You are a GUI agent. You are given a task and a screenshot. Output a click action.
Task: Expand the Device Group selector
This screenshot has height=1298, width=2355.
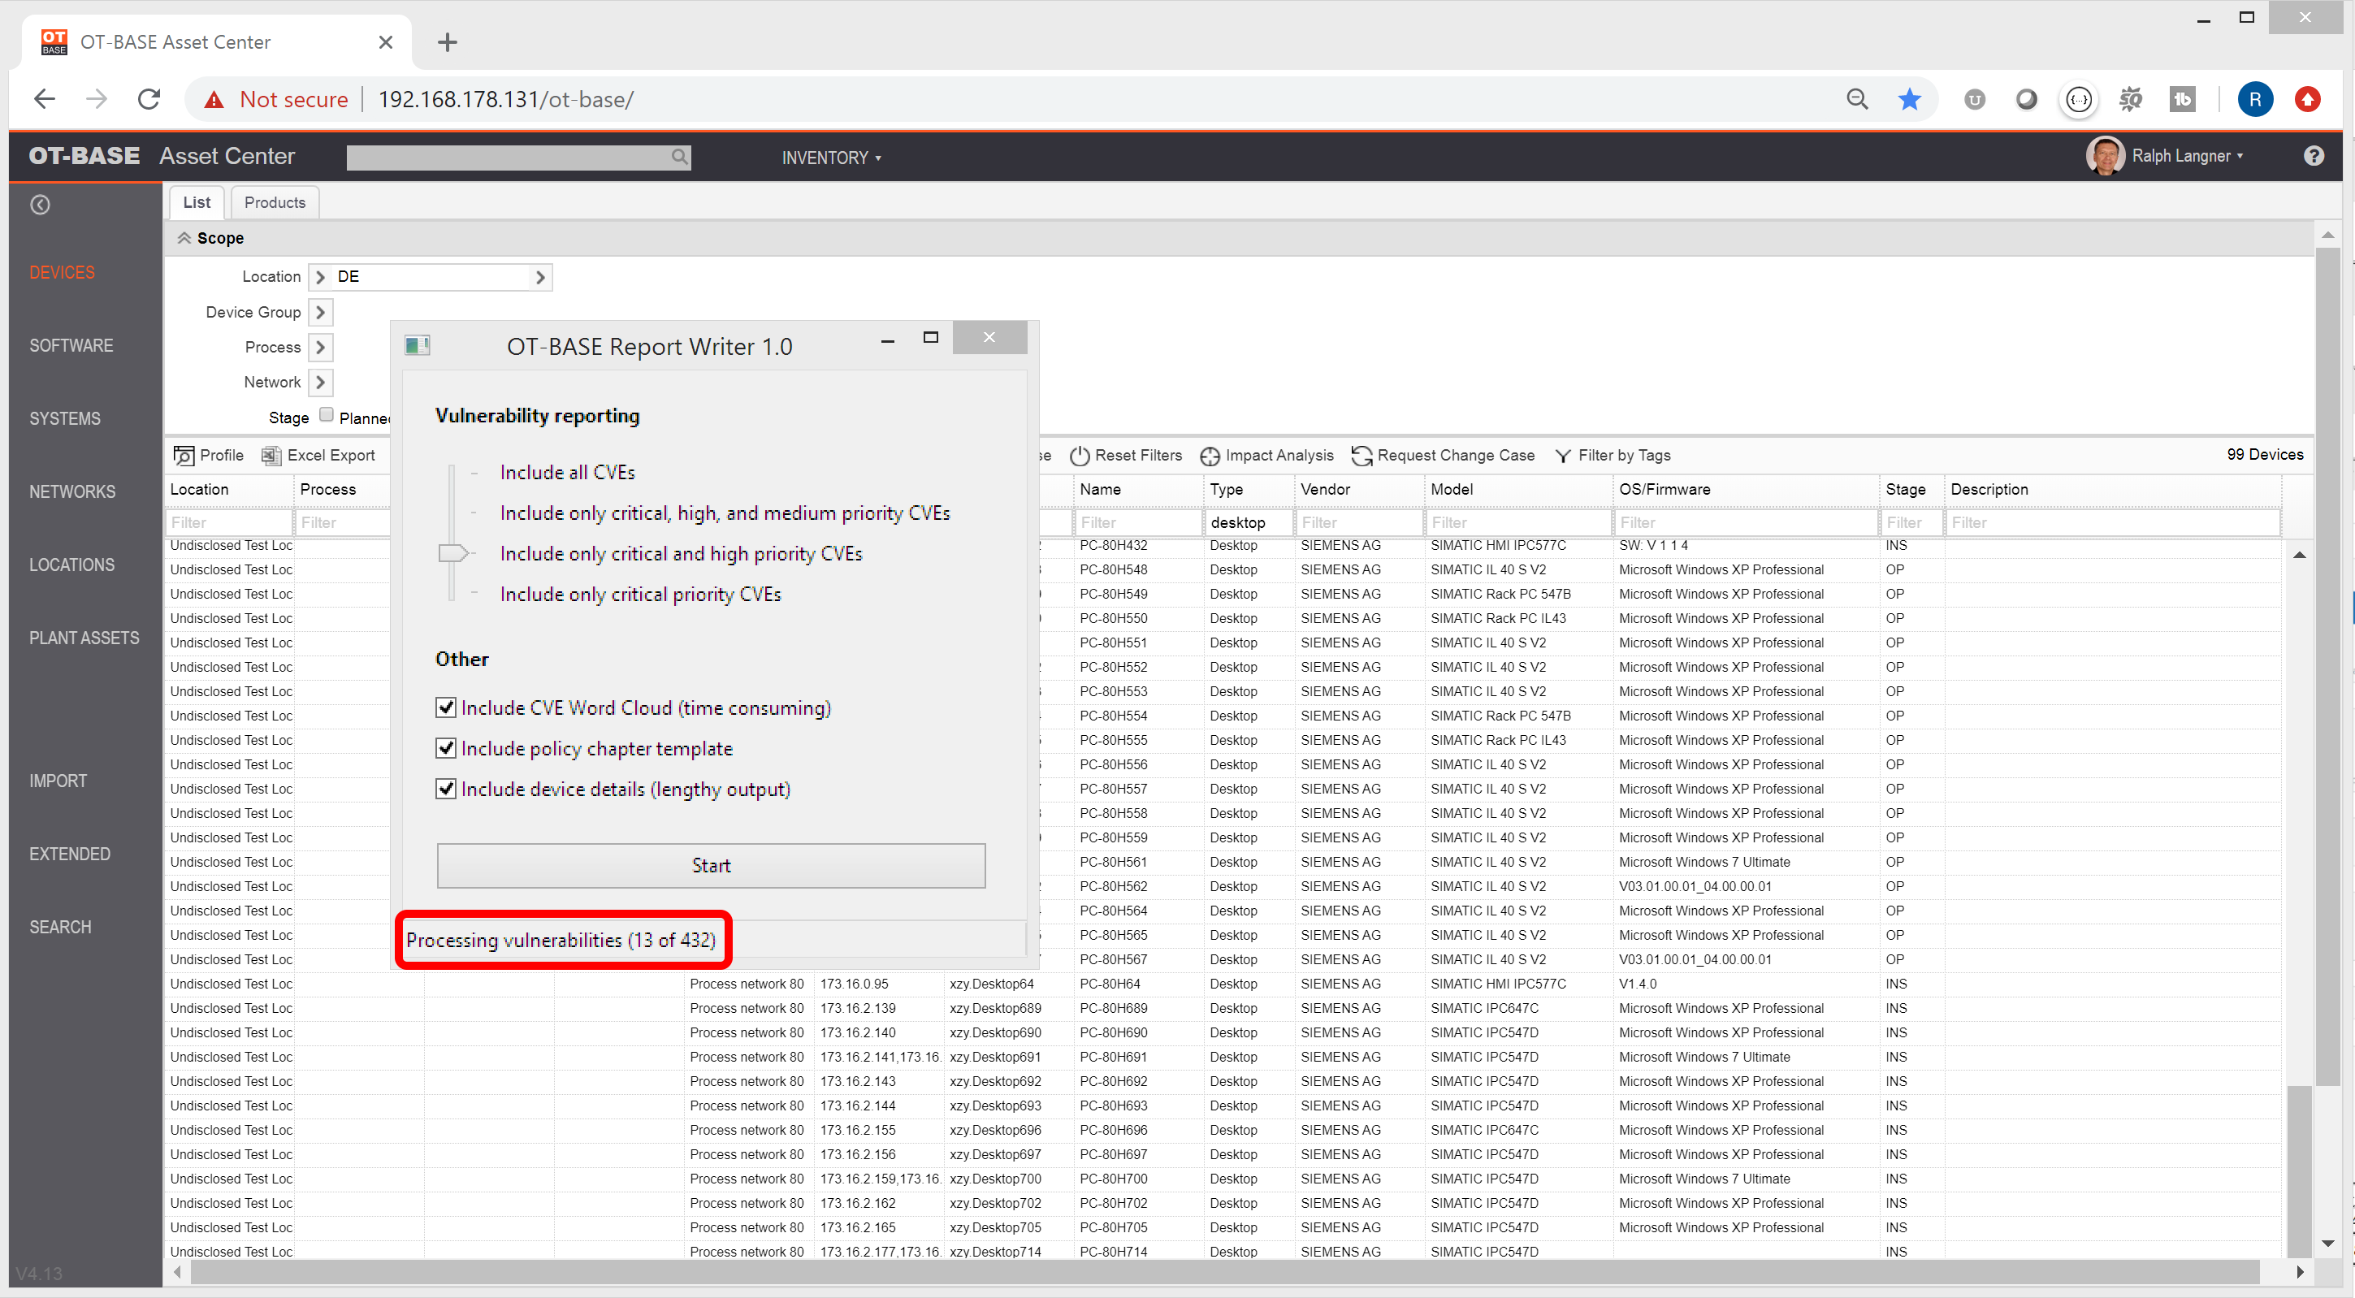coord(320,313)
